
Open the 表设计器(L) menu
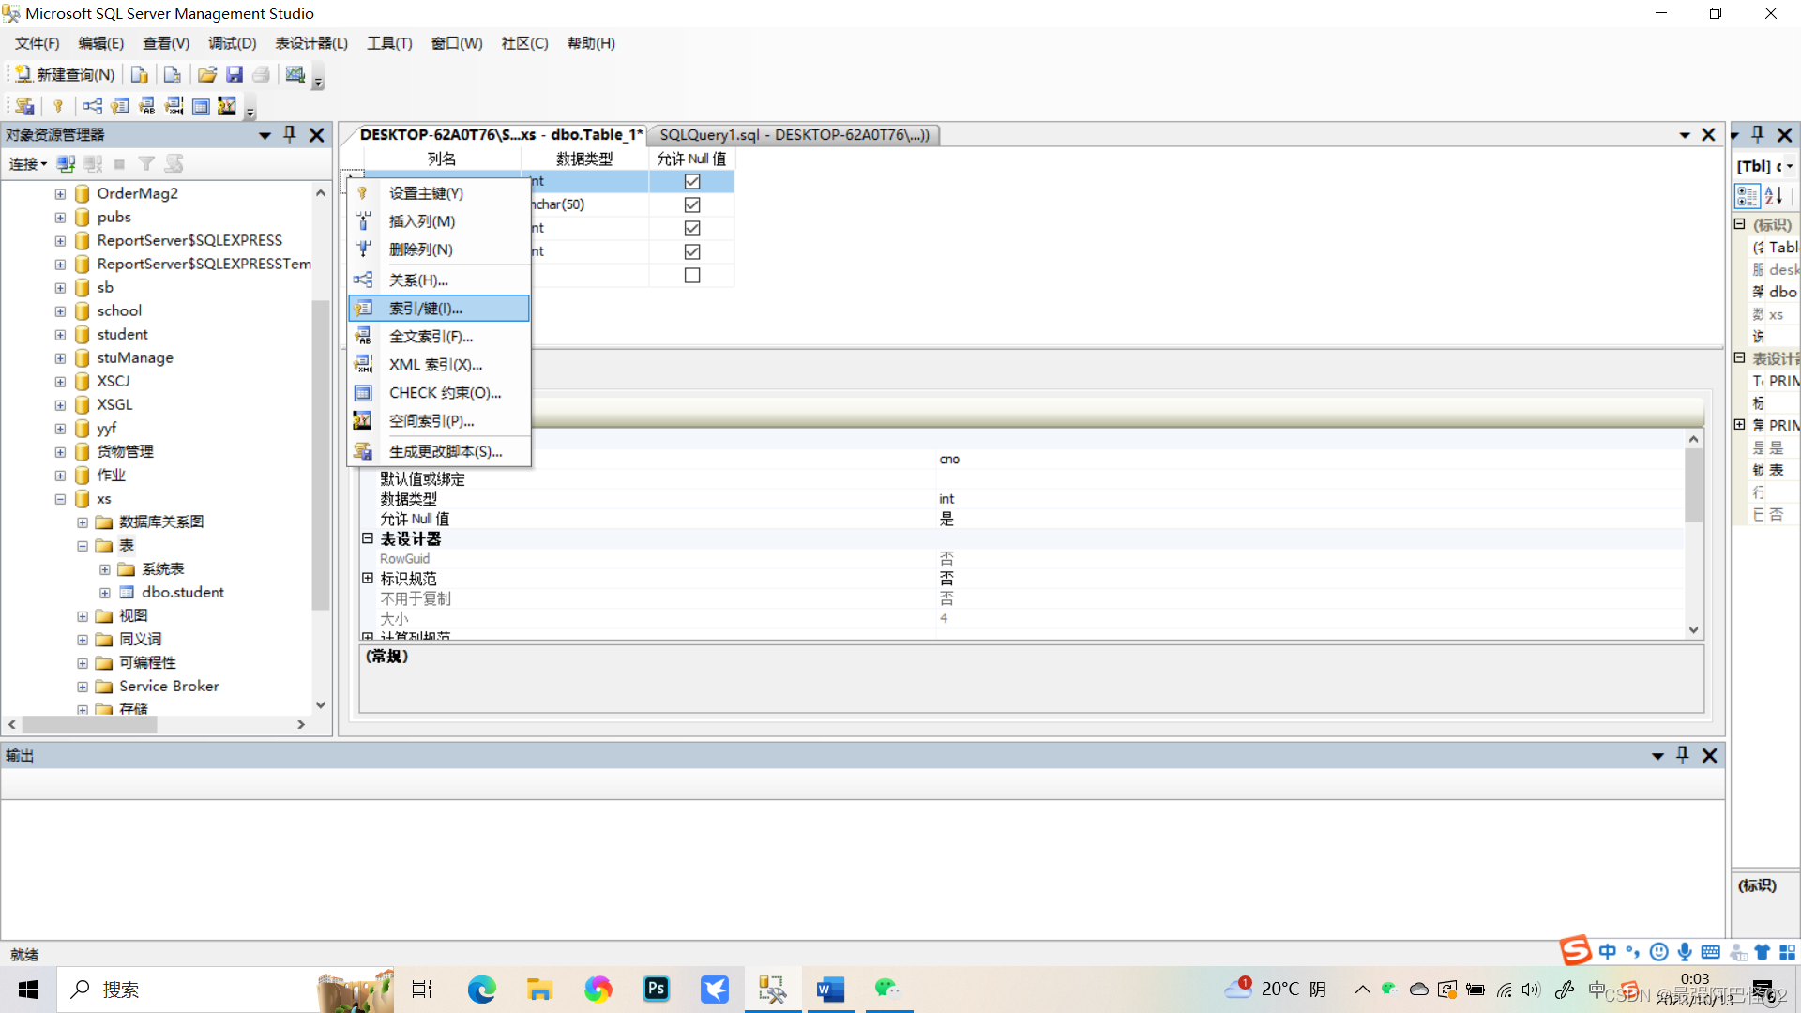click(x=310, y=43)
